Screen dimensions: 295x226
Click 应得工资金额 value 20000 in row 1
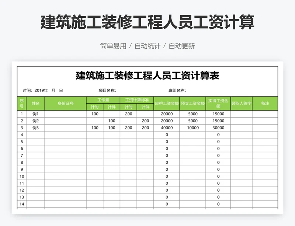click(167, 114)
